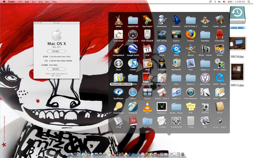This screenshot has height=158, width=253.
Task: Click the clock in the menu bar
Action: click(236, 2)
